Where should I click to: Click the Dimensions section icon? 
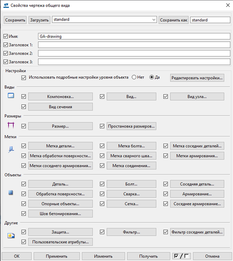coord(11,126)
